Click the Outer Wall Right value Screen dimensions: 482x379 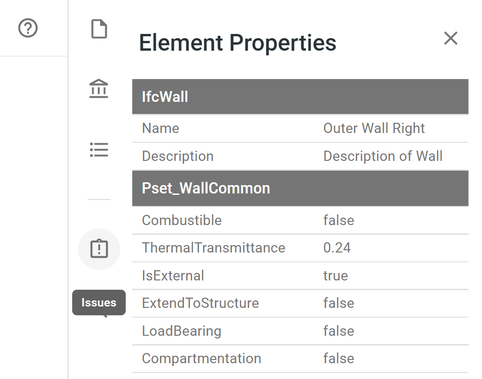374,128
